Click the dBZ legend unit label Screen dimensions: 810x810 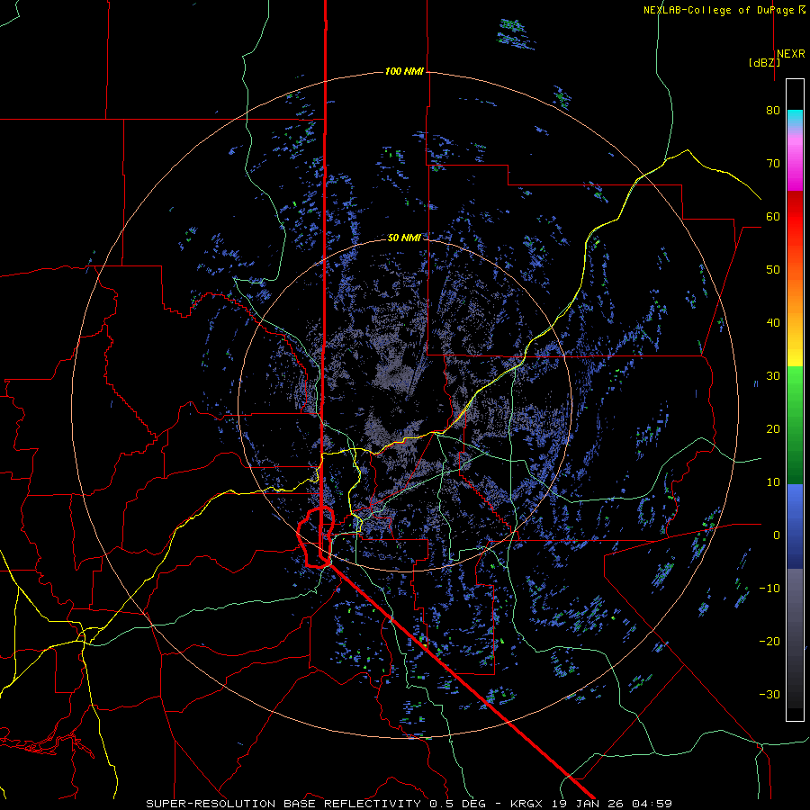pos(764,63)
